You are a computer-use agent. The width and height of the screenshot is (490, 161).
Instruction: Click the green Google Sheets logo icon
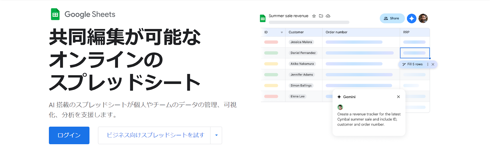coord(55,14)
